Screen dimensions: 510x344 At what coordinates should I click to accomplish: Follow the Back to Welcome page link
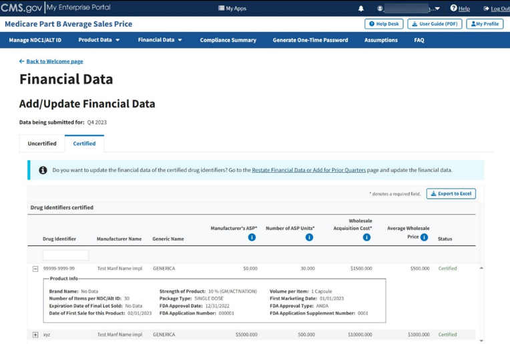(x=55, y=61)
